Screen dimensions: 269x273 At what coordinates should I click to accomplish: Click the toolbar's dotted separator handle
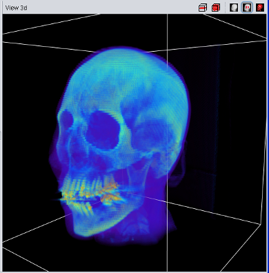pyautogui.click(x=225, y=8)
